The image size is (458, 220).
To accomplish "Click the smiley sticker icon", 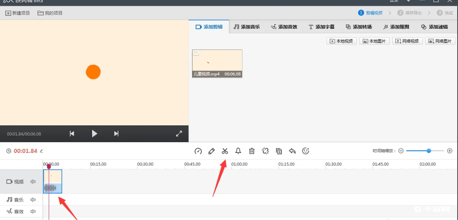I will click(306, 151).
